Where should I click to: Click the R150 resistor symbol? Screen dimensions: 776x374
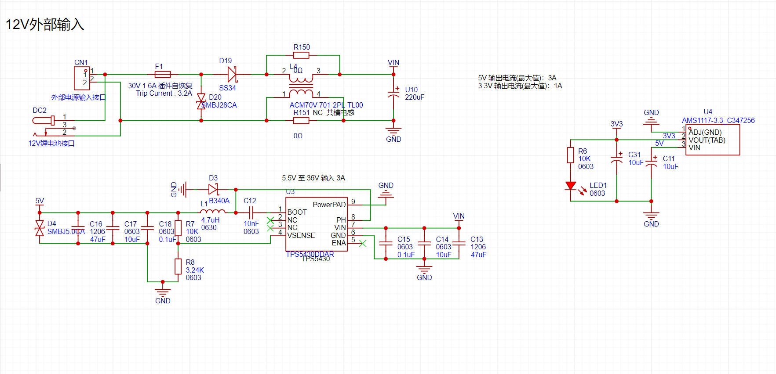pyautogui.click(x=301, y=55)
